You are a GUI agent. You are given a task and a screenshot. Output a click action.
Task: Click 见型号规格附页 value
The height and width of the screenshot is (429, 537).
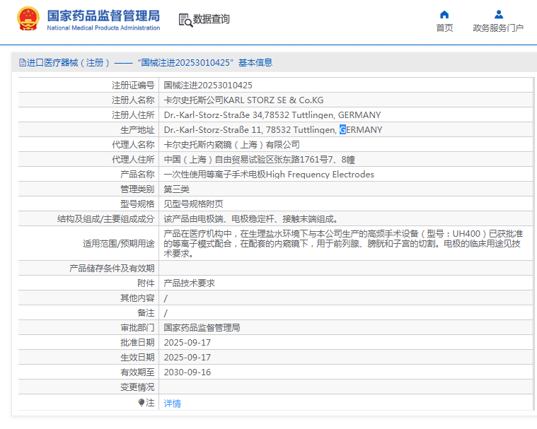[x=193, y=204]
